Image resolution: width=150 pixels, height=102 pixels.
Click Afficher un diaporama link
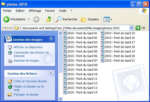click(x=28, y=47)
